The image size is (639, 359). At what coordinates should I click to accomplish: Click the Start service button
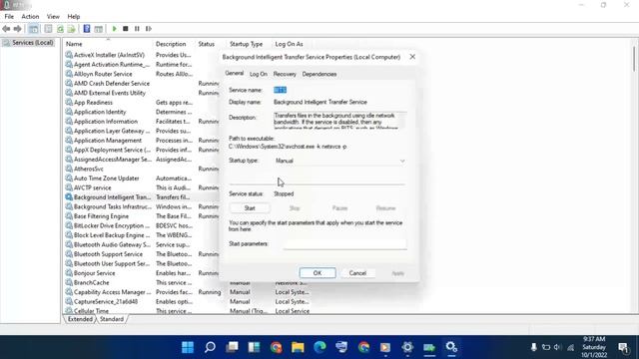click(250, 208)
